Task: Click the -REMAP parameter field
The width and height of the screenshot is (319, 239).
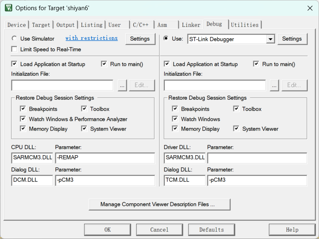Action: pos(105,158)
